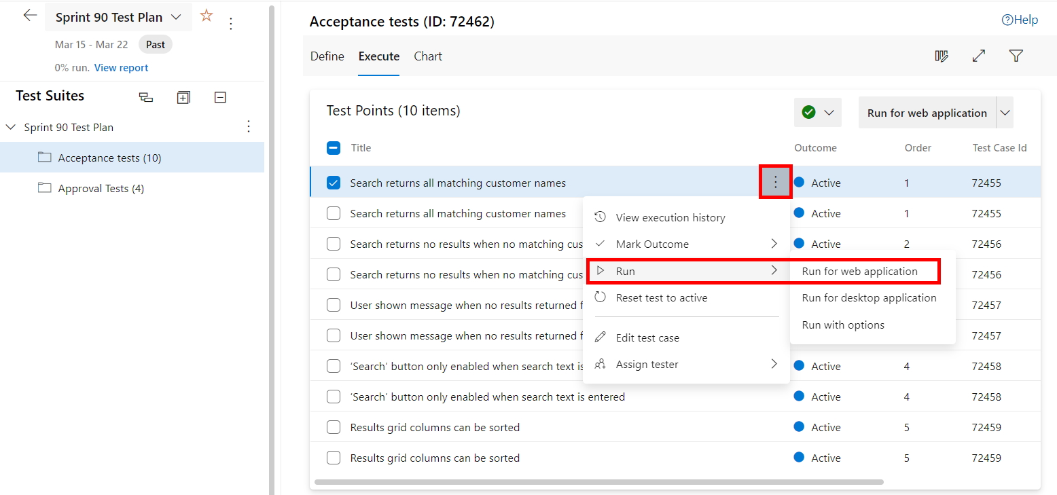Screen dimensions: 1057x495
Task: Mark test plan as favorite with star
Action: point(207,16)
